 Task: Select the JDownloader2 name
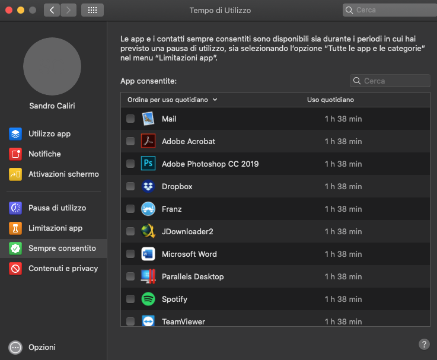187,231
